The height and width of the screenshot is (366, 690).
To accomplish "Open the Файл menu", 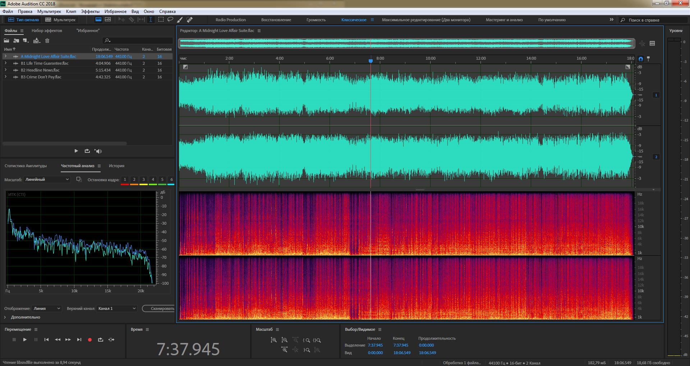I will 8,12.
